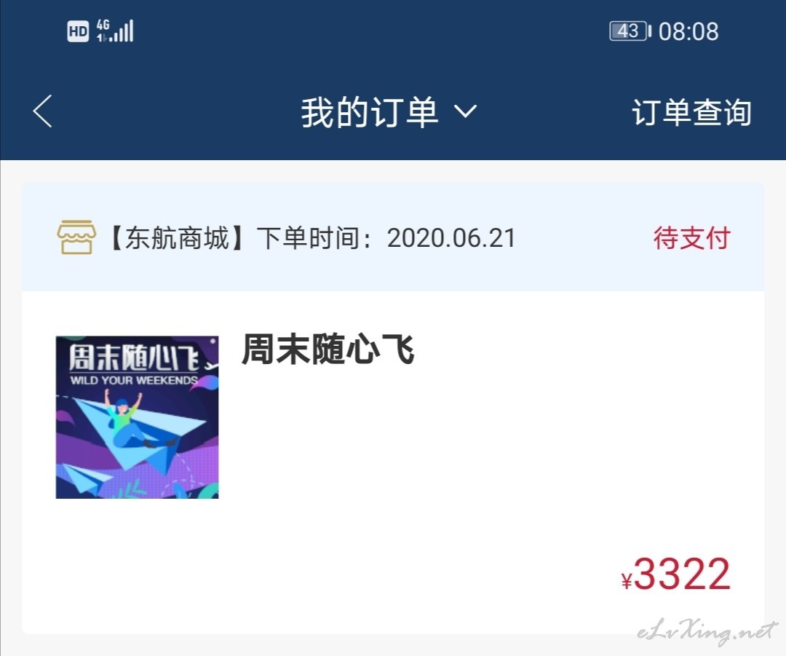Tap the ¥3322 order price
This screenshot has width=786, height=656.
tap(675, 574)
